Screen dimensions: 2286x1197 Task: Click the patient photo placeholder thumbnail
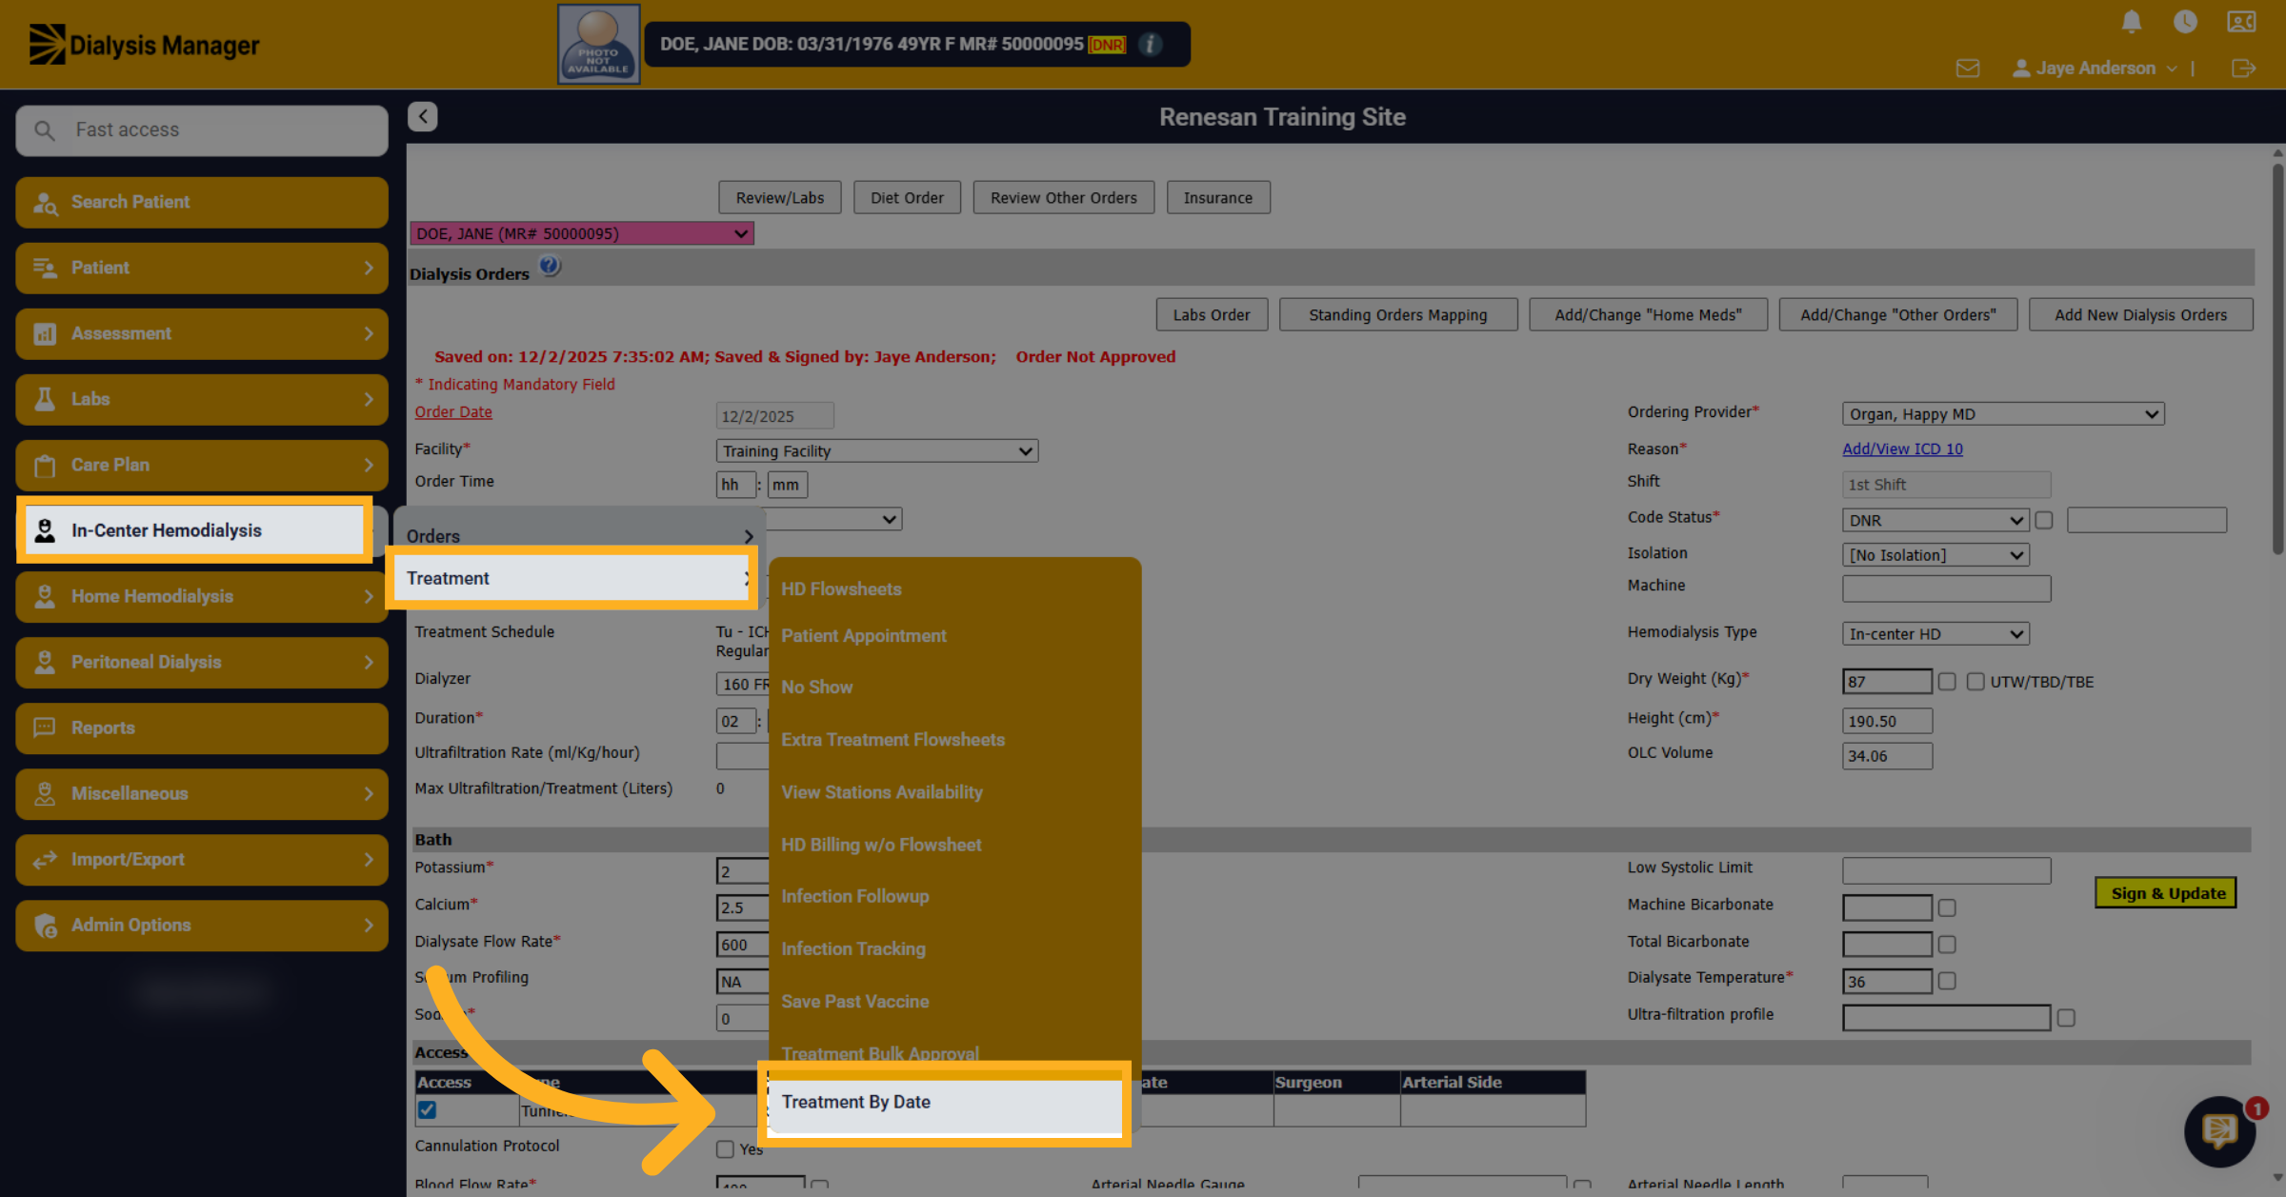(x=598, y=44)
